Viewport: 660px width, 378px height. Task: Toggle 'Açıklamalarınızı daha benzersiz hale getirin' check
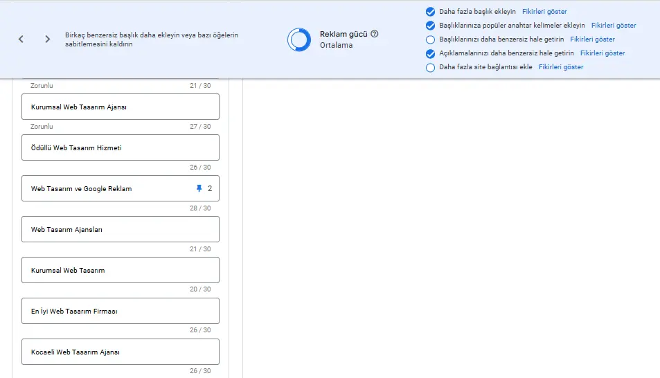[x=431, y=53]
